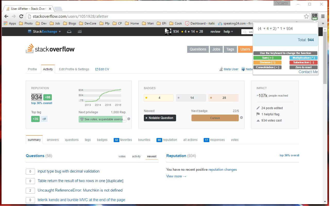Click the calculator extension icon showing 944
330x206 pixels.
(315, 16)
